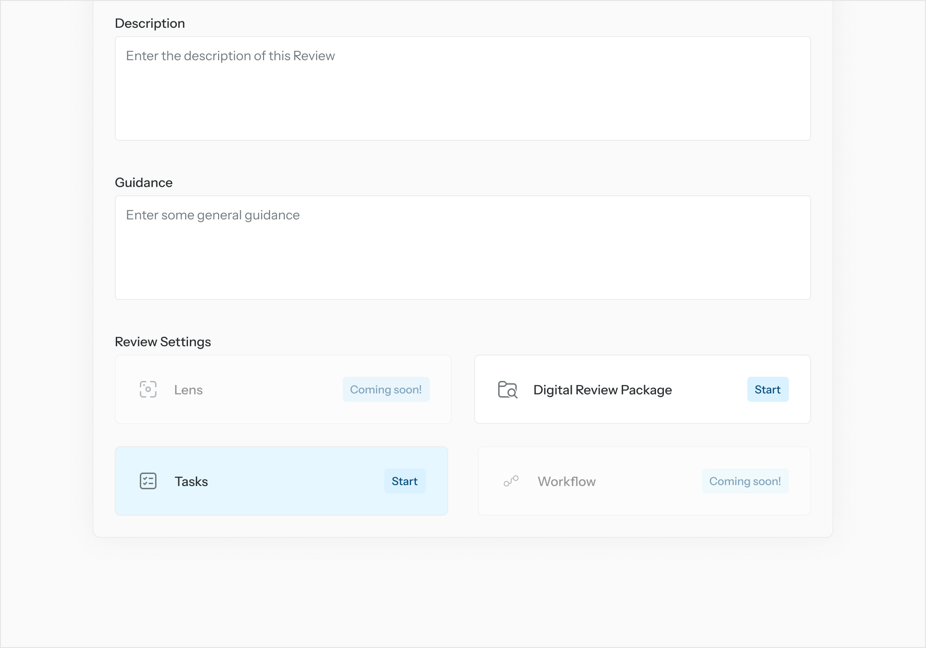Click the Workflow Coming soon badge
The height and width of the screenshot is (648, 926).
745,481
